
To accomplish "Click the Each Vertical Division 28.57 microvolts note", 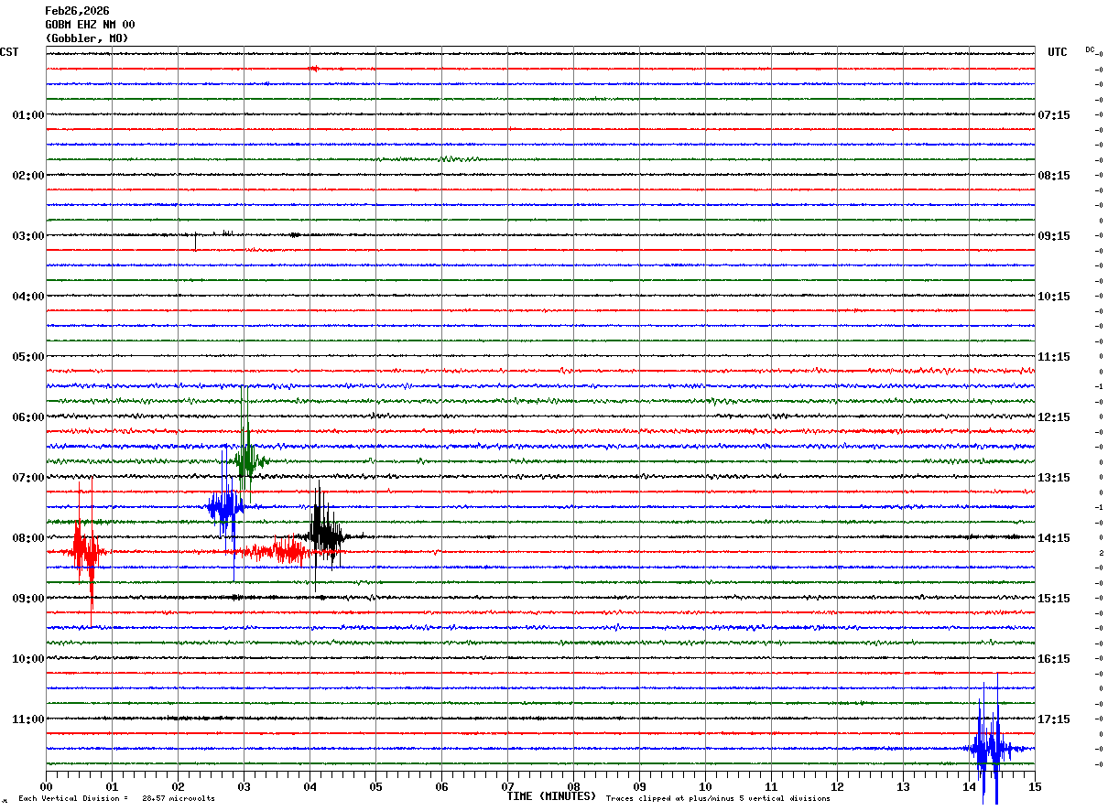I will (x=116, y=799).
